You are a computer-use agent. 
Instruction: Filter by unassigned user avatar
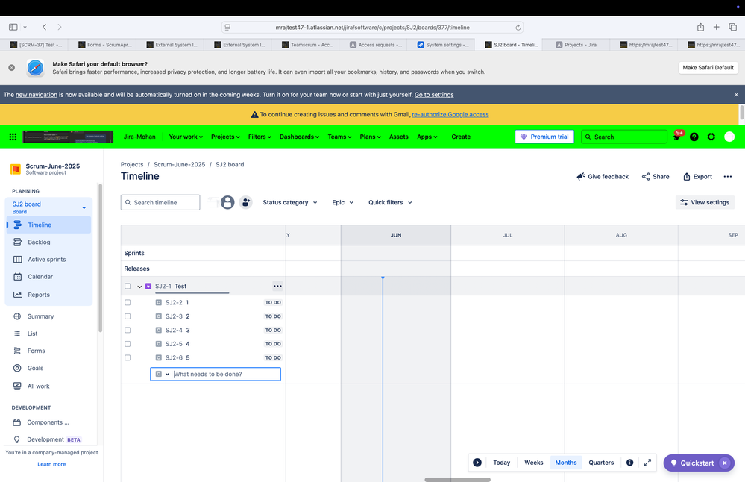[227, 202]
